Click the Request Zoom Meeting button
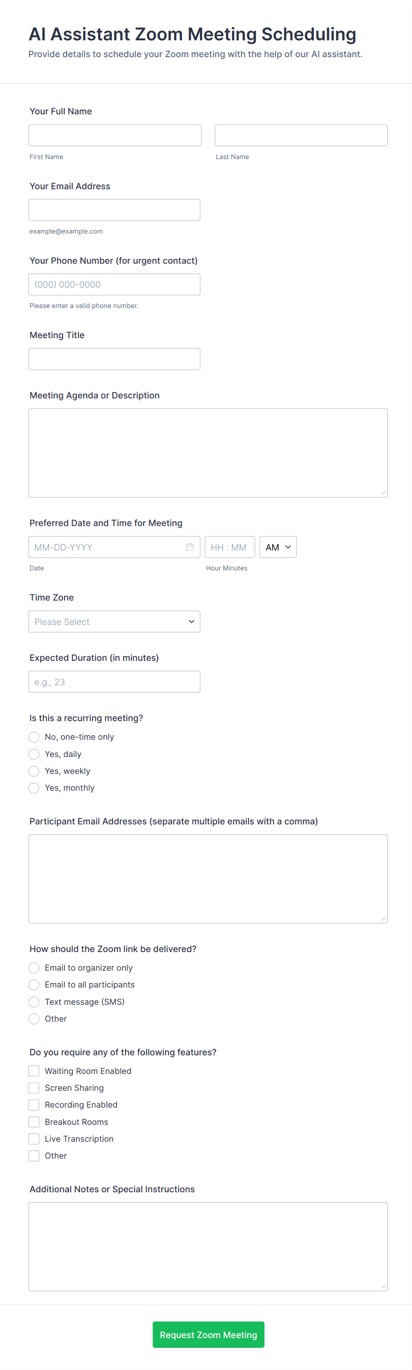This screenshot has height=1370, width=412. coord(208,1335)
